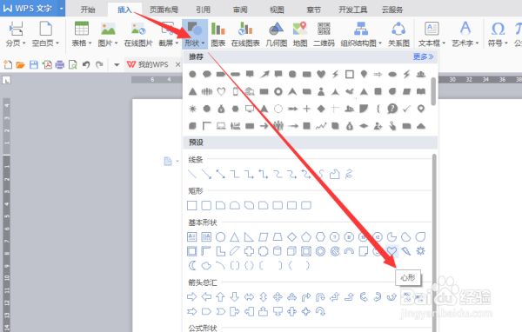Select the sun shape in 基本形状
This screenshot has width=522, height=332.
(x=420, y=251)
